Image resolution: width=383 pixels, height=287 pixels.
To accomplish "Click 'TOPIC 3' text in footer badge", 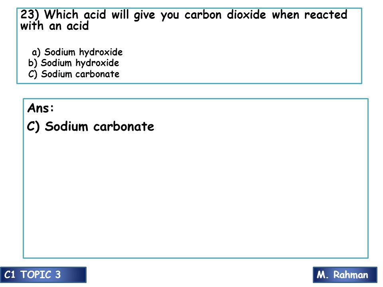I will coord(41,275).
